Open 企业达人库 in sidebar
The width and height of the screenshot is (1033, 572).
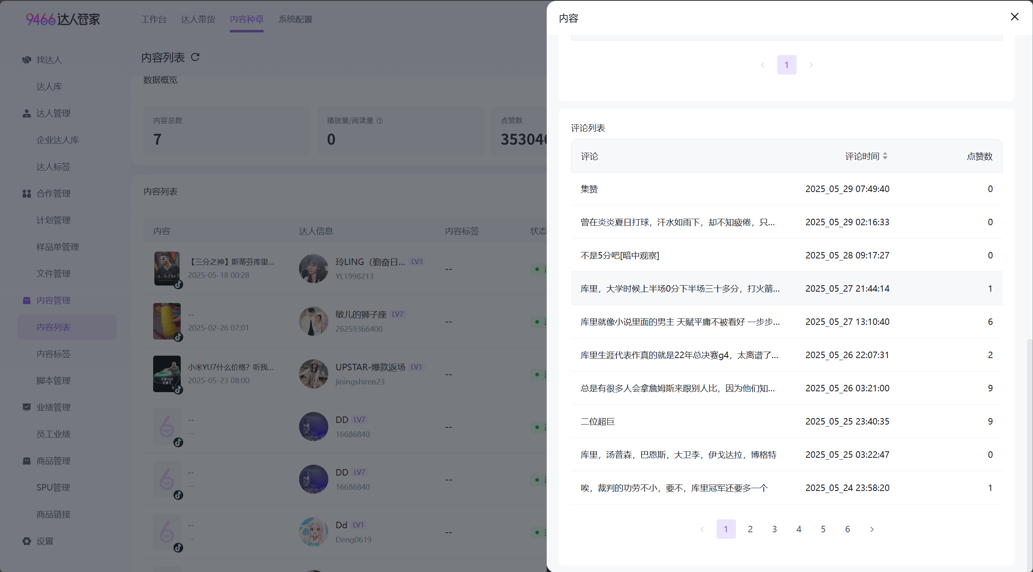58,140
